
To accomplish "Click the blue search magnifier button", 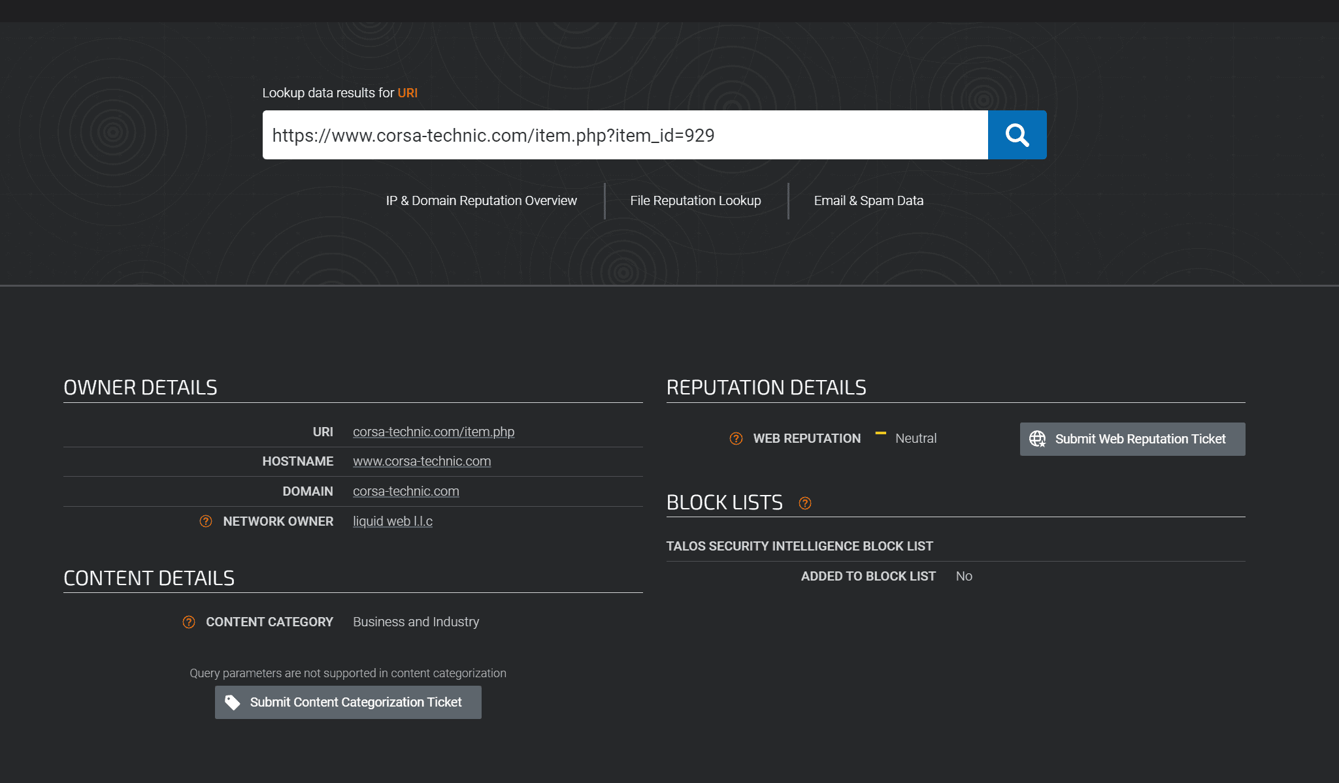I will 1017,135.
